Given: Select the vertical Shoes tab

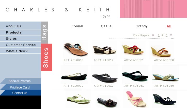Looking at the screenshot, I should pyautogui.click(x=46, y=57).
